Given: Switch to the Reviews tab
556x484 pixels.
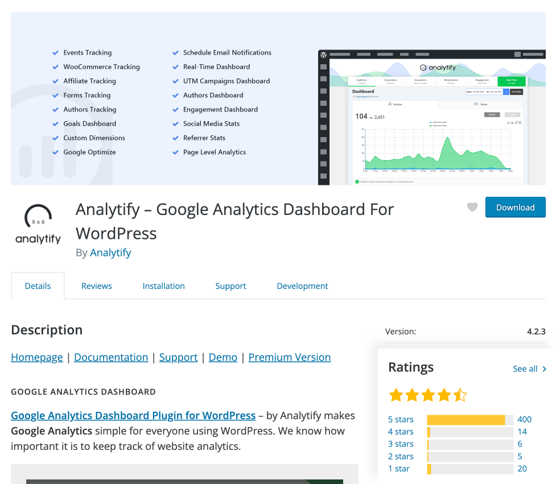Looking at the screenshot, I should click(96, 286).
